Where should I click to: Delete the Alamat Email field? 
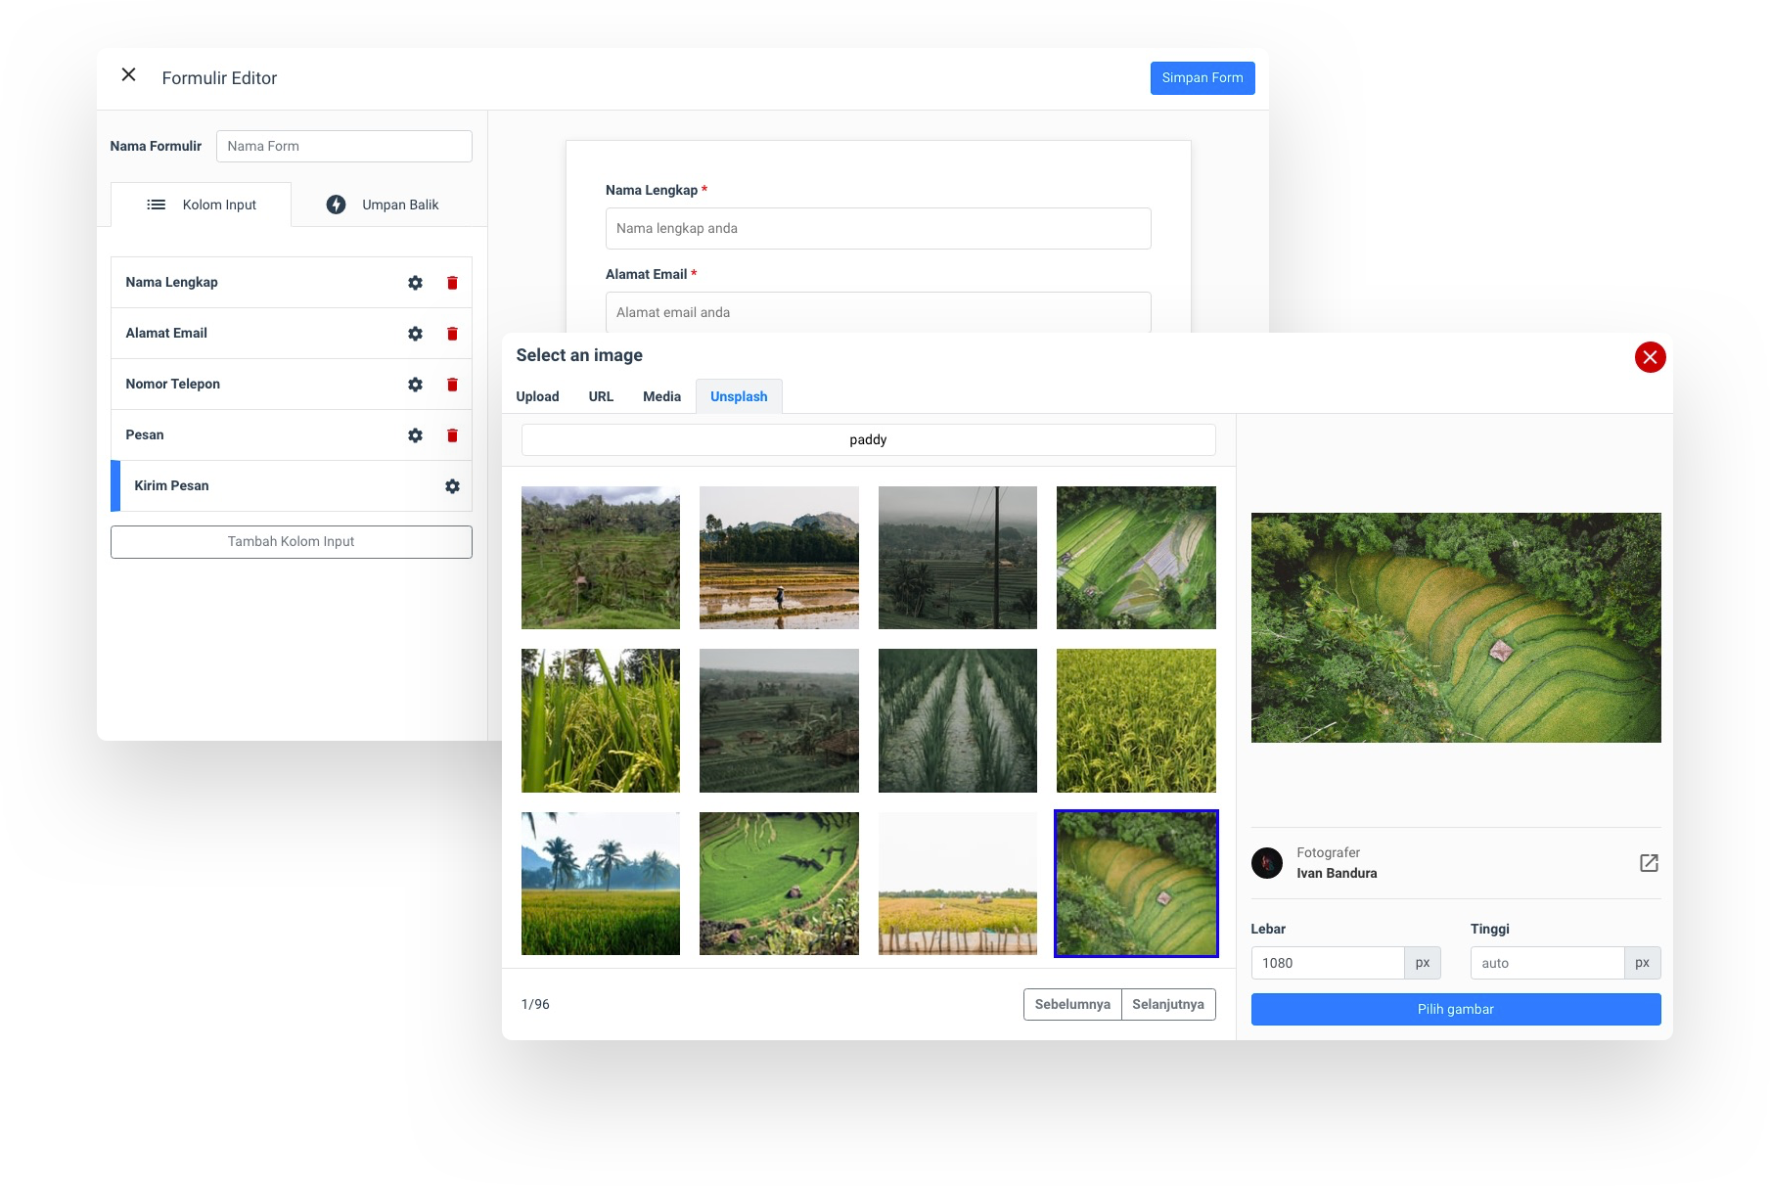pyautogui.click(x=452, y=333)
